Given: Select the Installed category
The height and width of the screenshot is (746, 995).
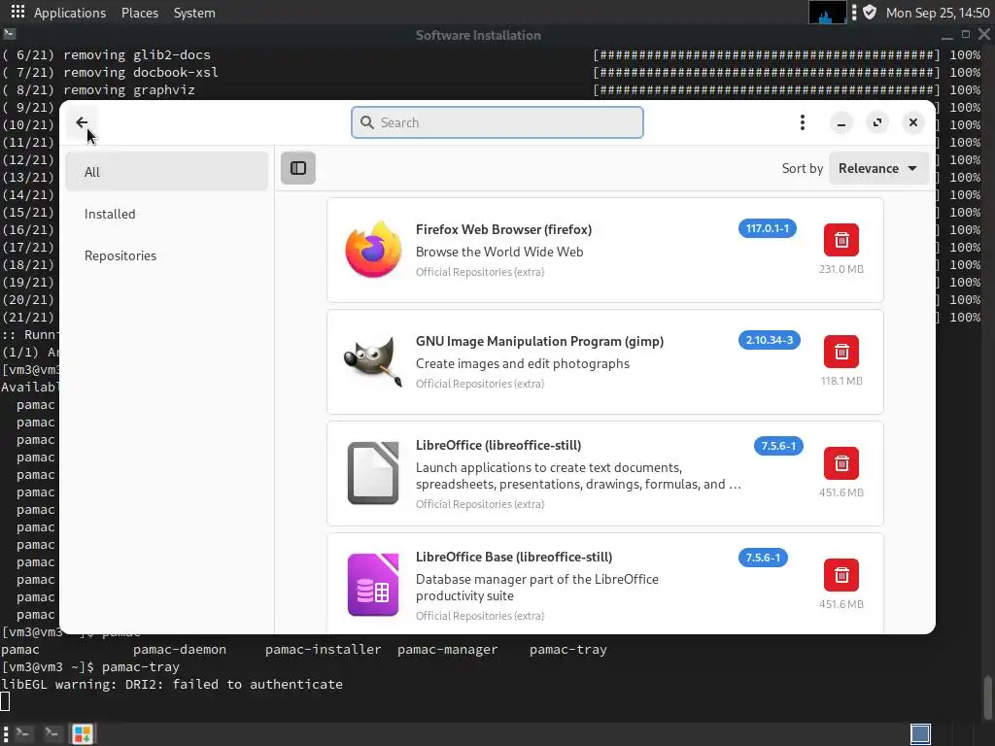Looking at the screenshot, I should coord(167,214).
